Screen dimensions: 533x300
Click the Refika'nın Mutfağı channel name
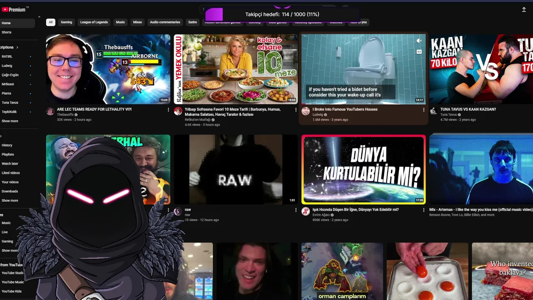point(198,120)
